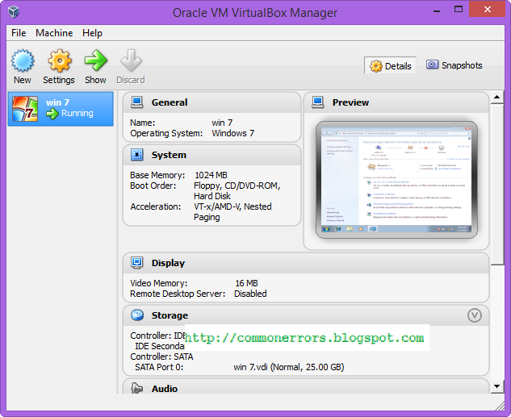The image size is (511, 417).
Task: Click the Display section screen icon
Action: click(x=137, y=263)
